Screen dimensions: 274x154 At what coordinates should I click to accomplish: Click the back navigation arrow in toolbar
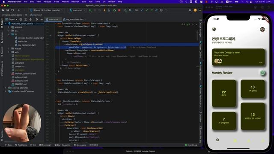click(18, 10)
